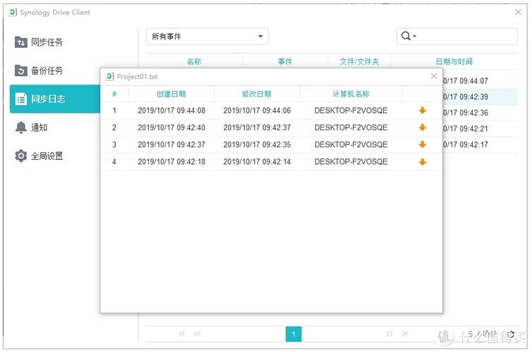The height and width of the screenshot is (352, 532).
Task: Jump to first page of log
Action: tap(182, 334)
